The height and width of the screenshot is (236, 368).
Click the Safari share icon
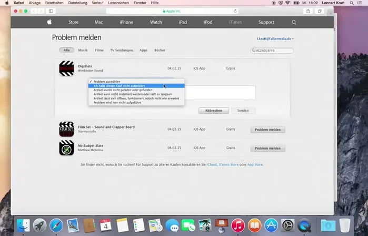307,11
